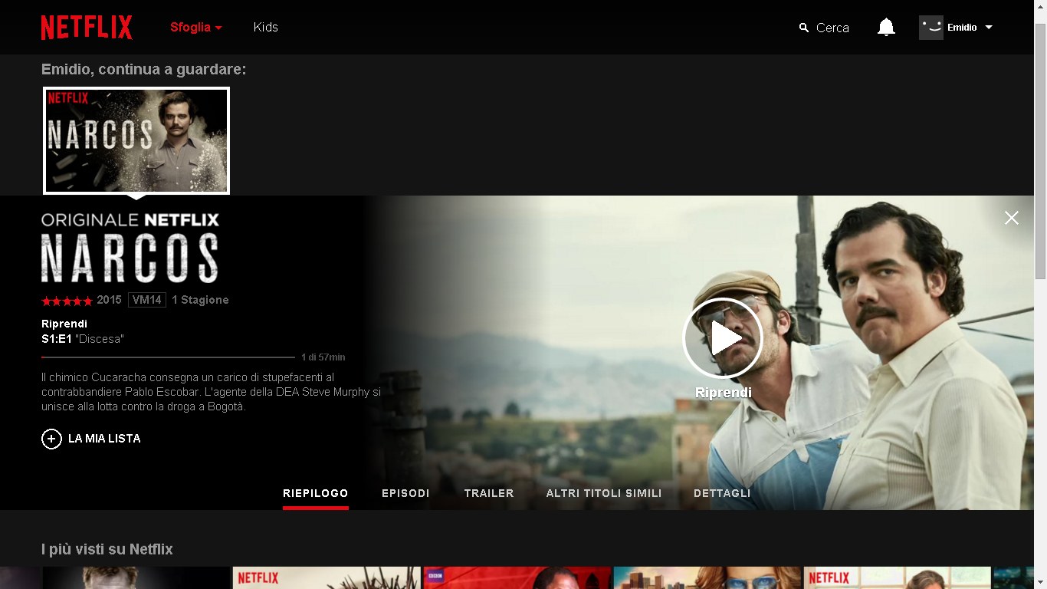
Task: Click the 2015 release year text
Action: pos(109,300)
